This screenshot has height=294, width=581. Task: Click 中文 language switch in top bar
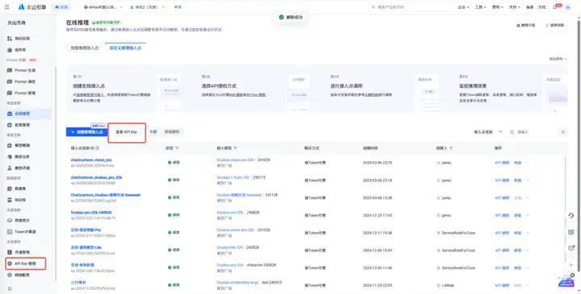[178, 7]
